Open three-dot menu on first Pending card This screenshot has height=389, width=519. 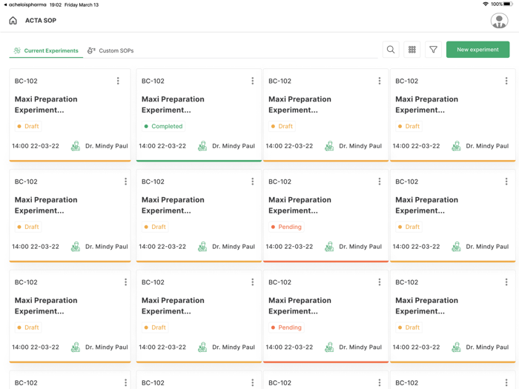click(x=379, y=182)
